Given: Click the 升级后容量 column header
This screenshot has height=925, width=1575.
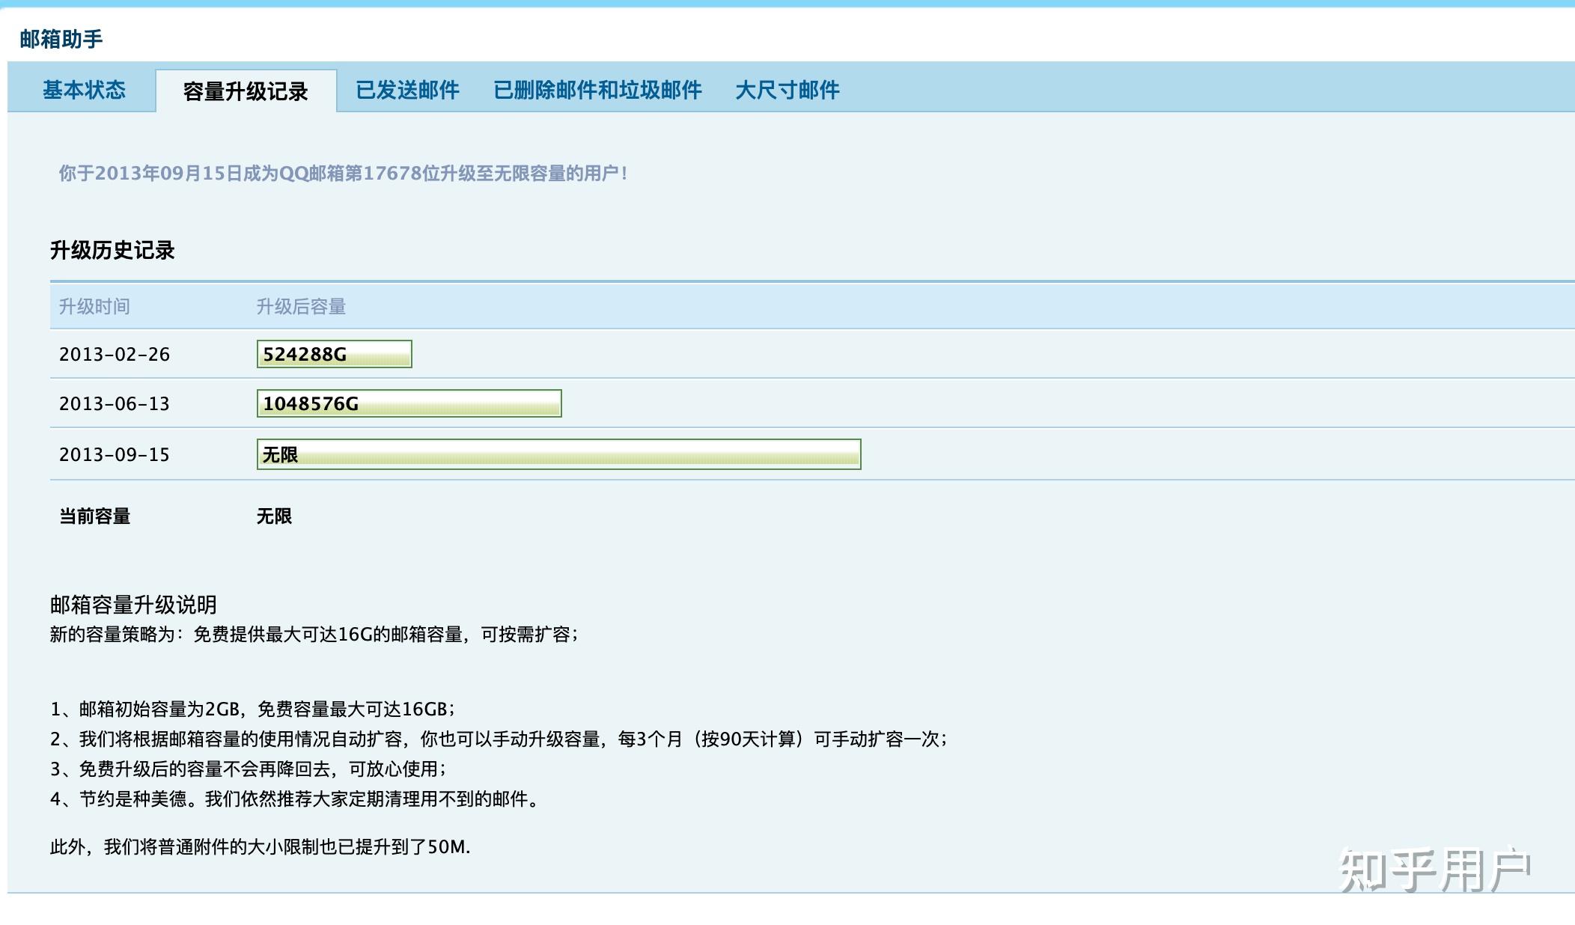Looking at the screenshot, I should tap(301, 306).
